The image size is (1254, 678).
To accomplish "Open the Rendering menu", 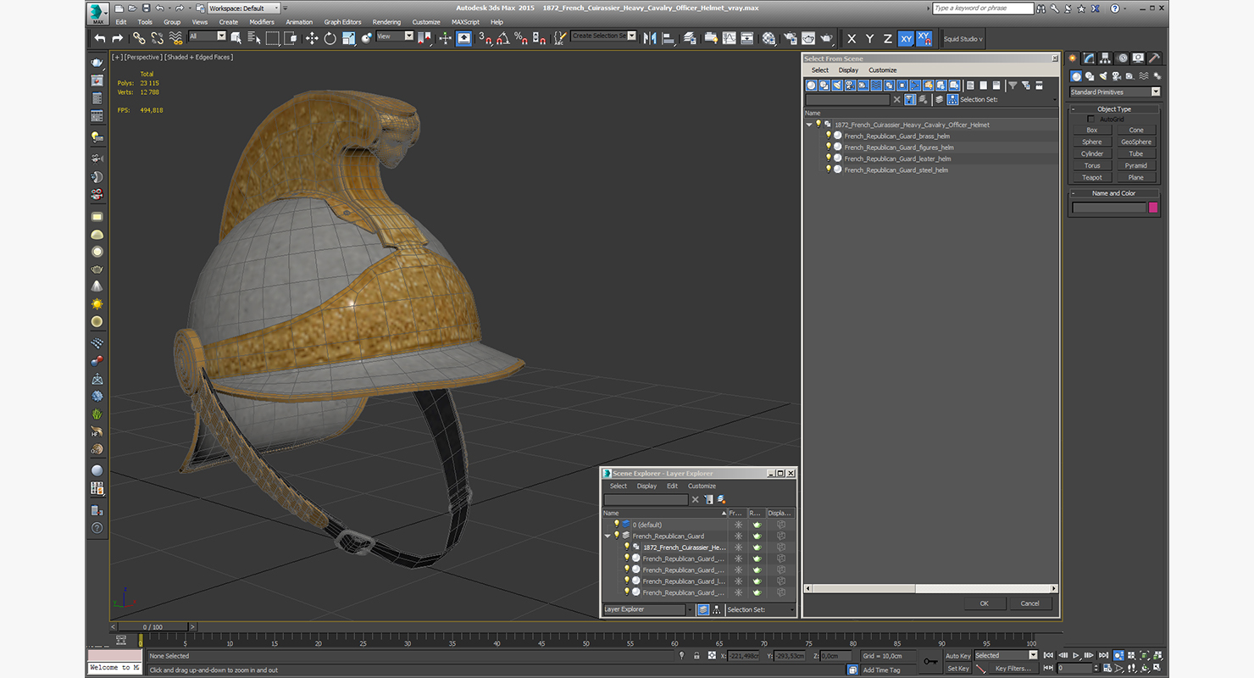I will coord(386,22).
